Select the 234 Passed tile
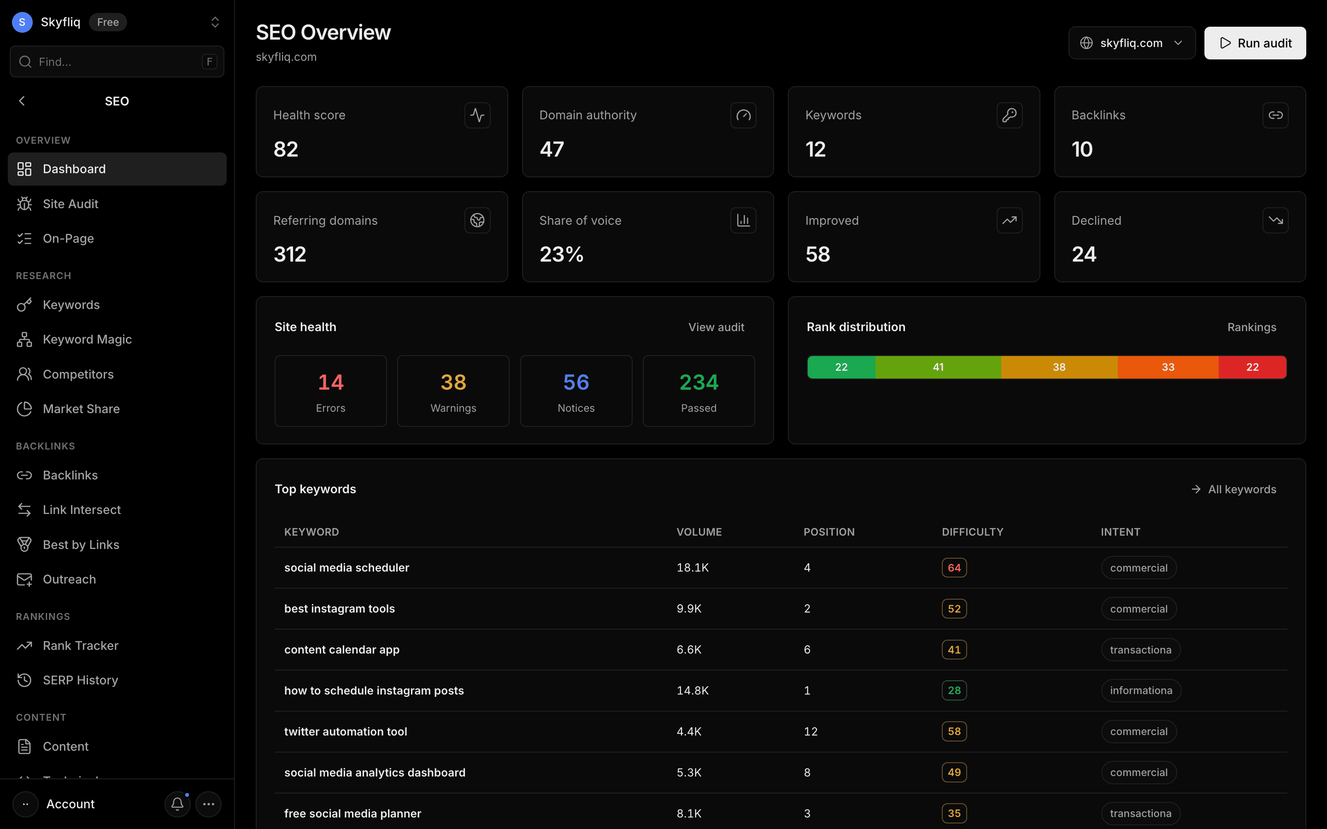 point(699,391)
